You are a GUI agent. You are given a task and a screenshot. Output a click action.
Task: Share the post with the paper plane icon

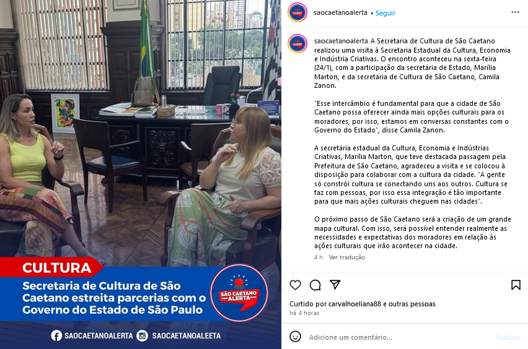click(x=335, y=285)
